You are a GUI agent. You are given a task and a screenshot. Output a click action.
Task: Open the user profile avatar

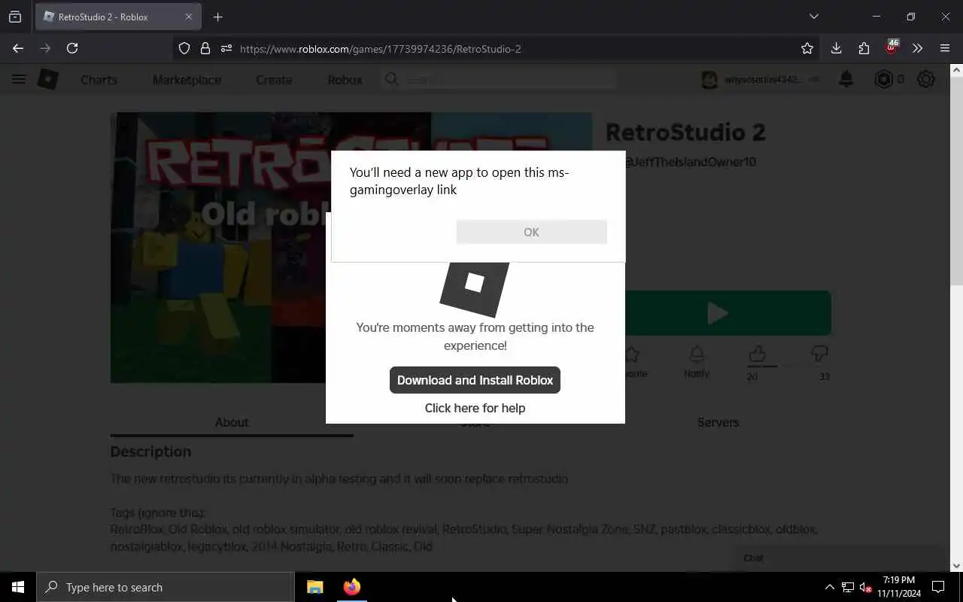pos(709,79)
